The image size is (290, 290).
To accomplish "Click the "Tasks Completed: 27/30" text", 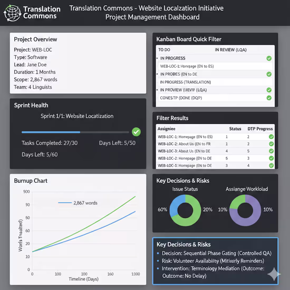I will pos(50,143).
